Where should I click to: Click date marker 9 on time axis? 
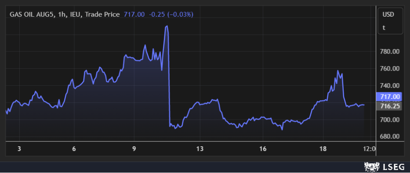point(134,149)
